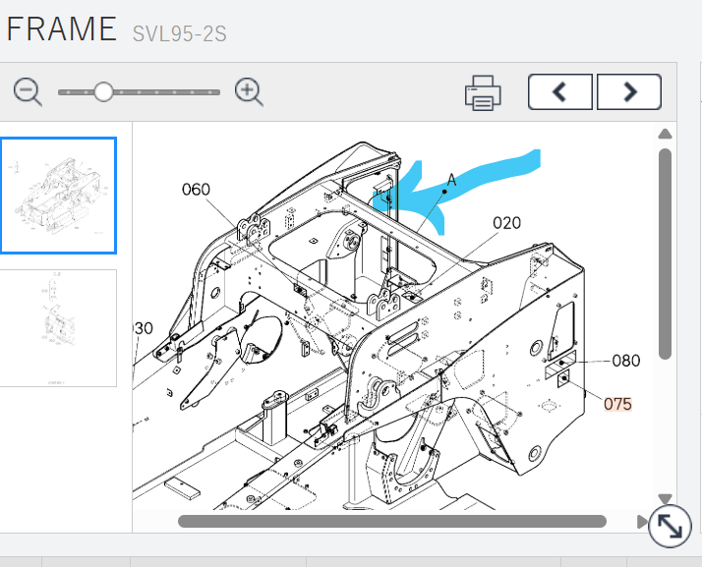This screenshot has height=567, width=702.
Task: Click the horizontal scrollbar right arrow
Action: [643, 521]
